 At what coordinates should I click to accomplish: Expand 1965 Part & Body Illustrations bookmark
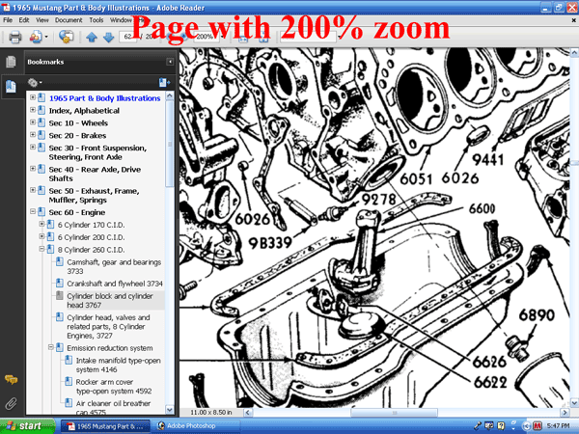click(33, 97)
